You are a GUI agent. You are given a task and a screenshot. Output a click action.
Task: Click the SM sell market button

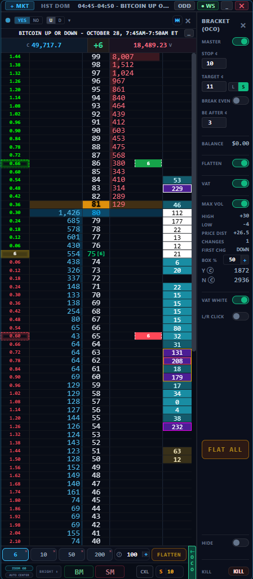tap(110, 572)
